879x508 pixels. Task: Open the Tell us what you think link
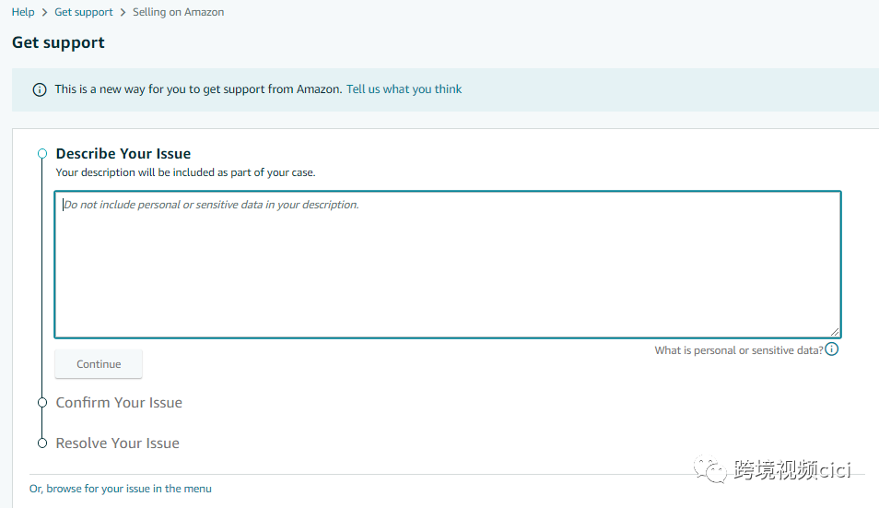point(404,89)
